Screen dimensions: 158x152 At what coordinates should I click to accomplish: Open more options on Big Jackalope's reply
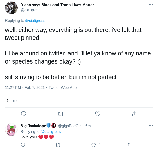point(151,126)
